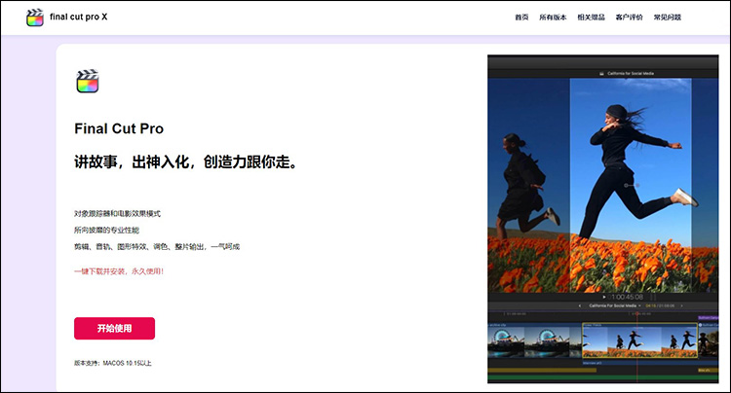Open the 相关赠品 navigation link
The image size is (731, 393).
click(x=592, y=18)
